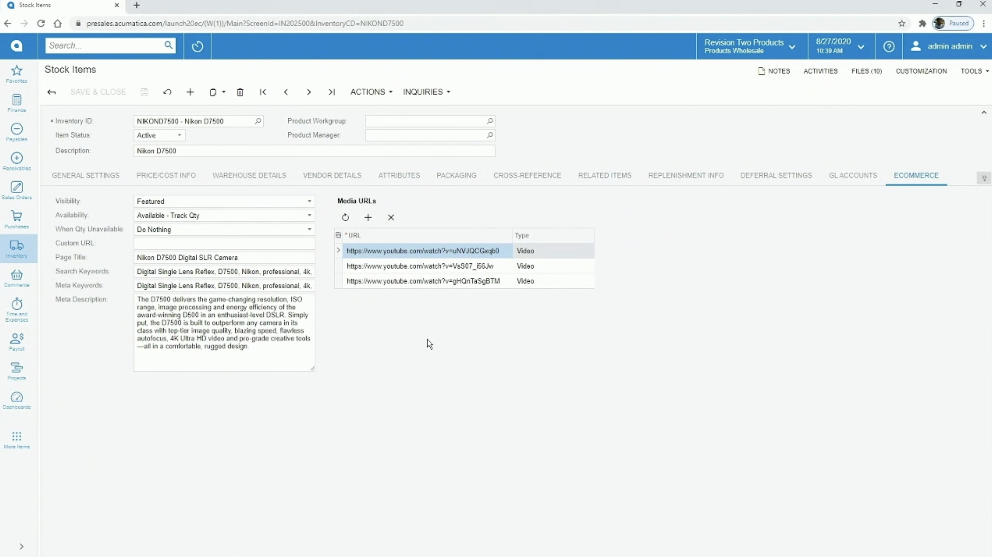Image resolution: width=992 pixels, height=557 pixels.
Task: Open the Inventory ID lookup magnifier
Action: coord(258,121)
